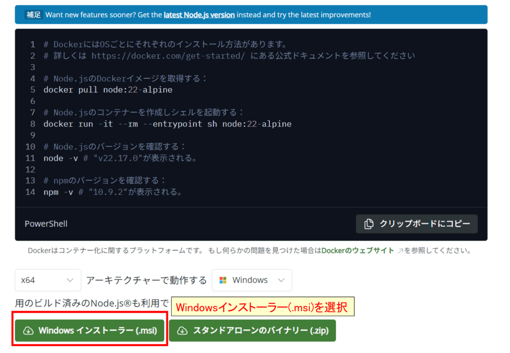The image size is (510, 353).
Task: Click the docker.com/get-started URL comment line
Action: (229, 56)
